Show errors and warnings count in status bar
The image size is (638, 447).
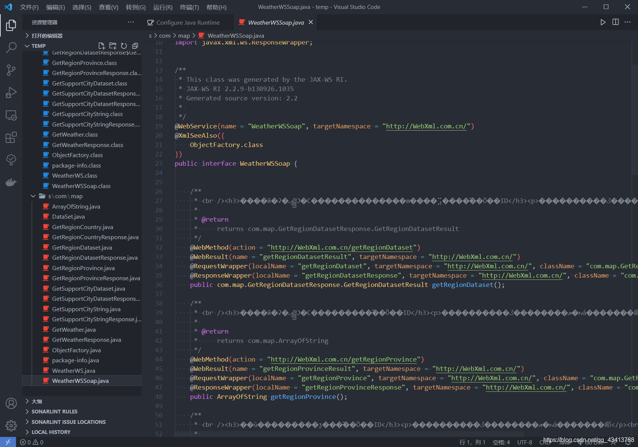(32, 442)
